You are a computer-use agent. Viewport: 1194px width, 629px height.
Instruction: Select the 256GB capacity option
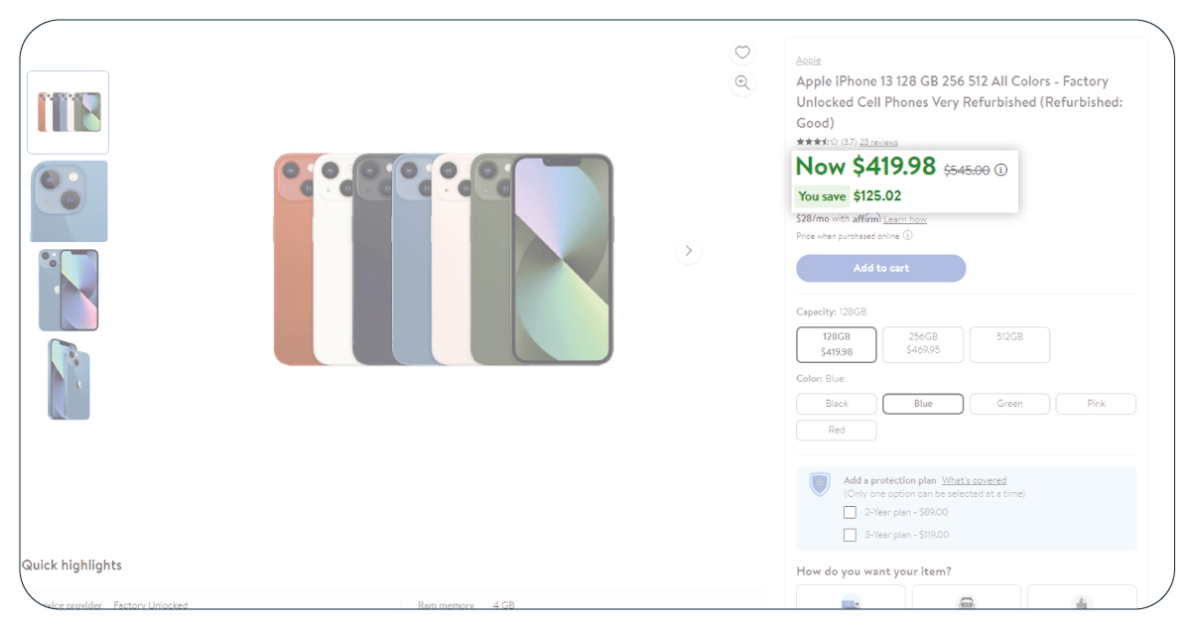[x=923, y=343]
